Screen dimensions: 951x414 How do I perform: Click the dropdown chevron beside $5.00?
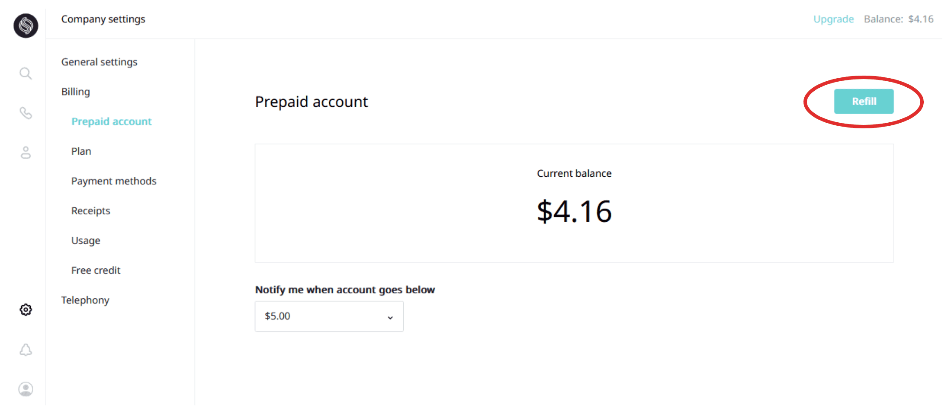[x=390, y=318]
